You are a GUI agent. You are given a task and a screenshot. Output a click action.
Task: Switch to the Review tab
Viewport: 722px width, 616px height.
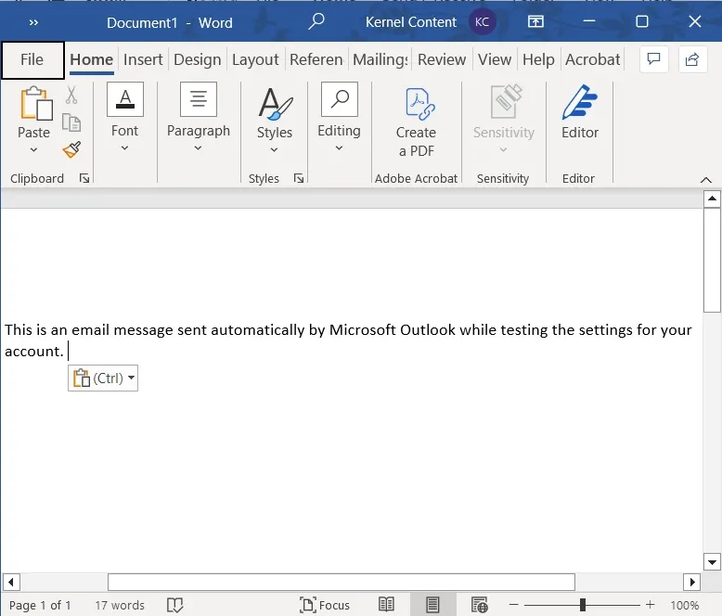[x=442, y=60]
